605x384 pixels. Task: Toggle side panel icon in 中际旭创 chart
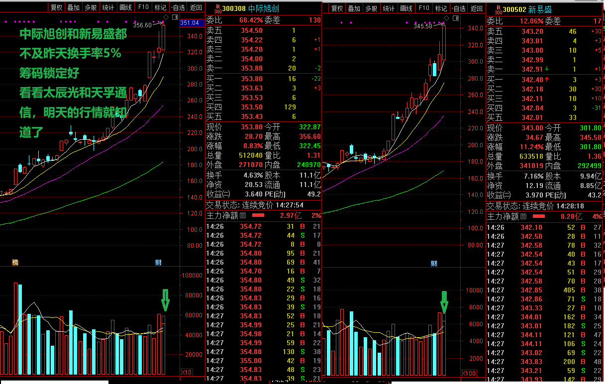[x=174, y=17]
